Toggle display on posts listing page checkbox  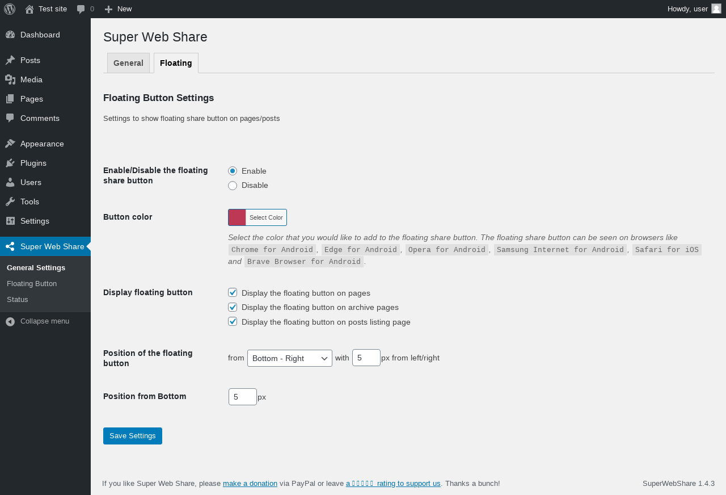tap(233, 321)
